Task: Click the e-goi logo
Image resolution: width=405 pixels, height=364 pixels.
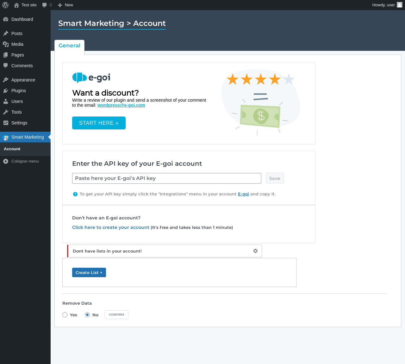Action: pyautogui.click(x=91, y=78)
